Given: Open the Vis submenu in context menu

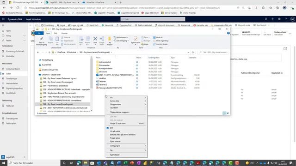Looking at the screenshot, I should pos(126,97).
